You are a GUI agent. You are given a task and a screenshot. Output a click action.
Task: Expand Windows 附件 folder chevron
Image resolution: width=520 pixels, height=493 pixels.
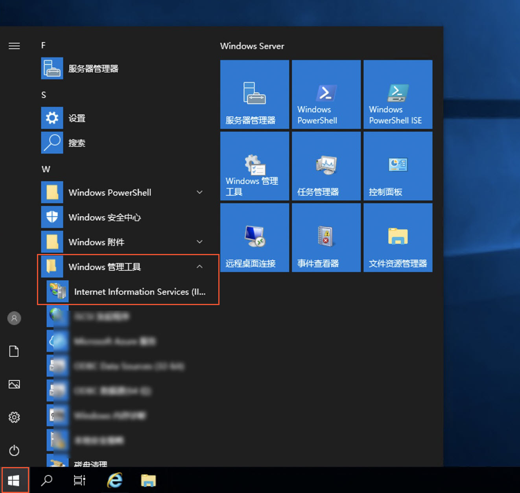199,242
